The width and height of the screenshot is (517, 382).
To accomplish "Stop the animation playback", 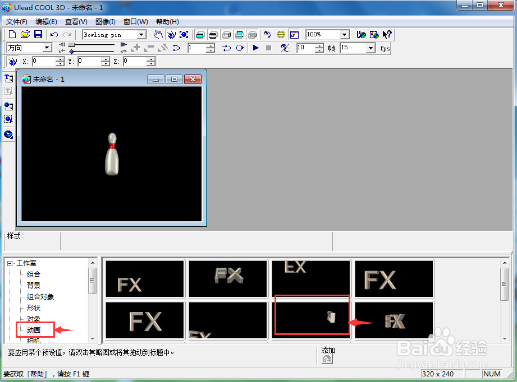I will [268, 48].
